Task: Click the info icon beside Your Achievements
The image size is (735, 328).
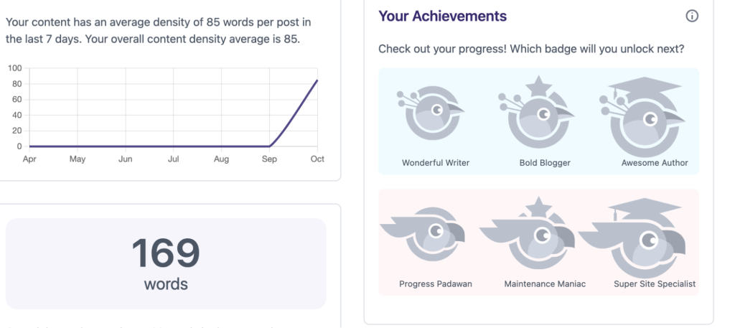Action: (692, 16)
